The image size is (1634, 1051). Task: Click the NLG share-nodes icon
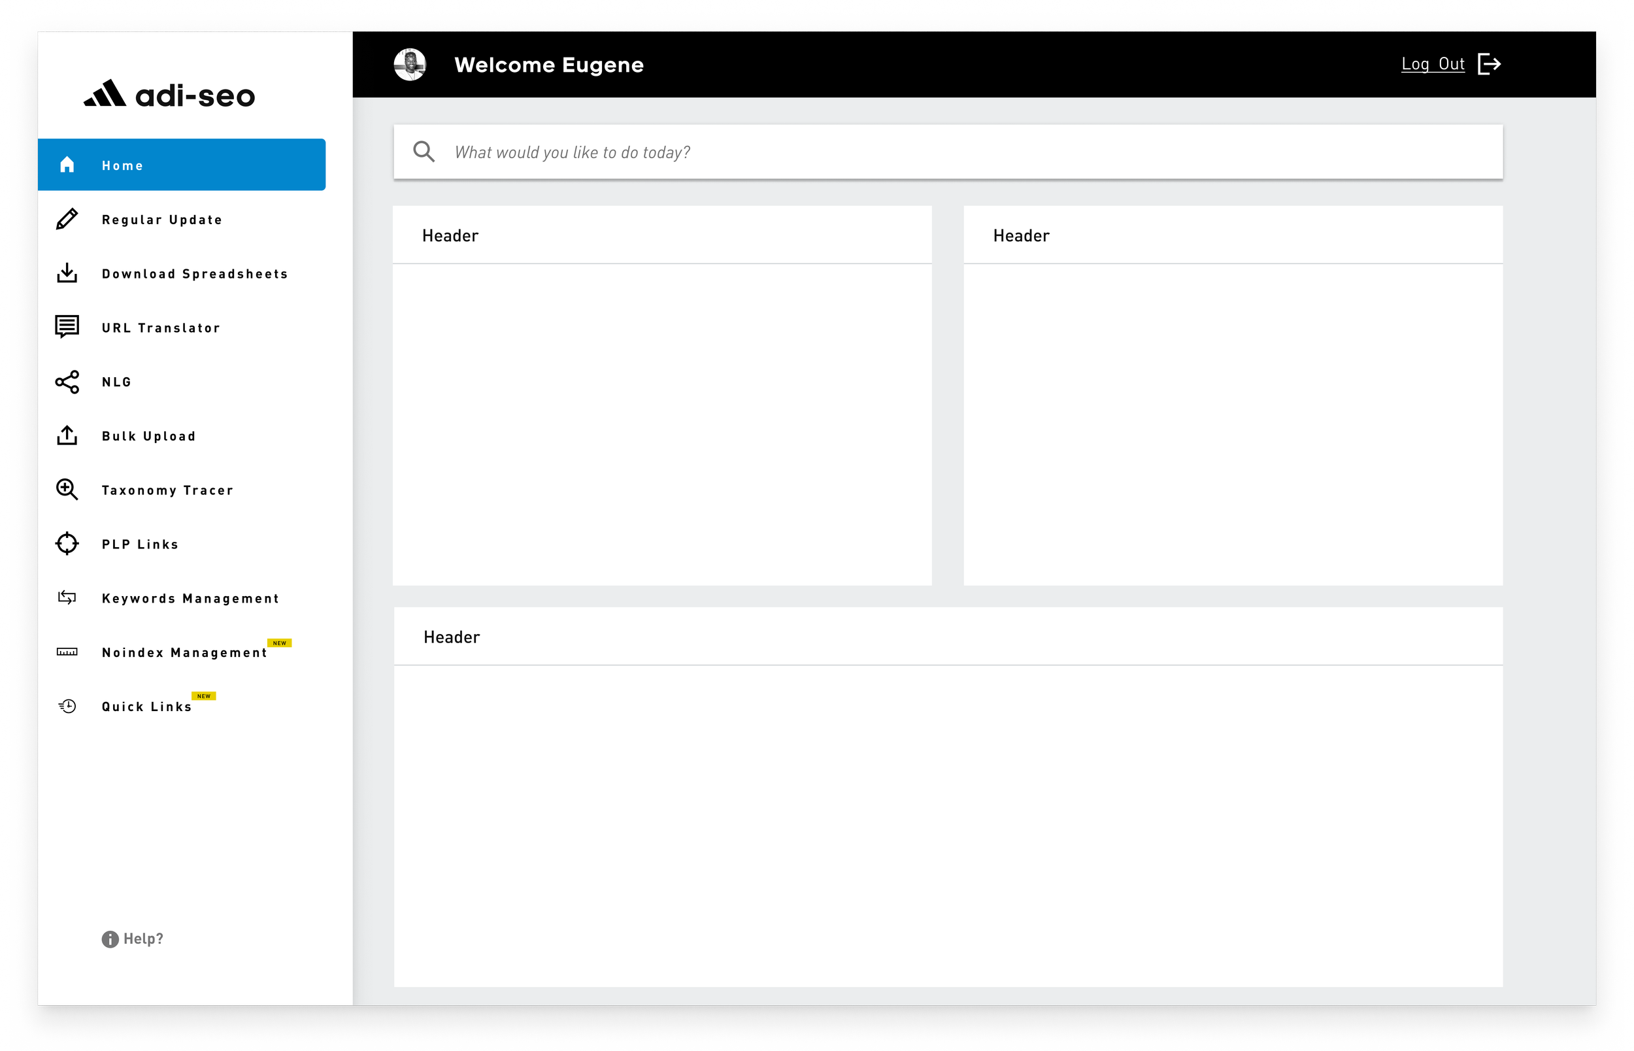[67, 382]
